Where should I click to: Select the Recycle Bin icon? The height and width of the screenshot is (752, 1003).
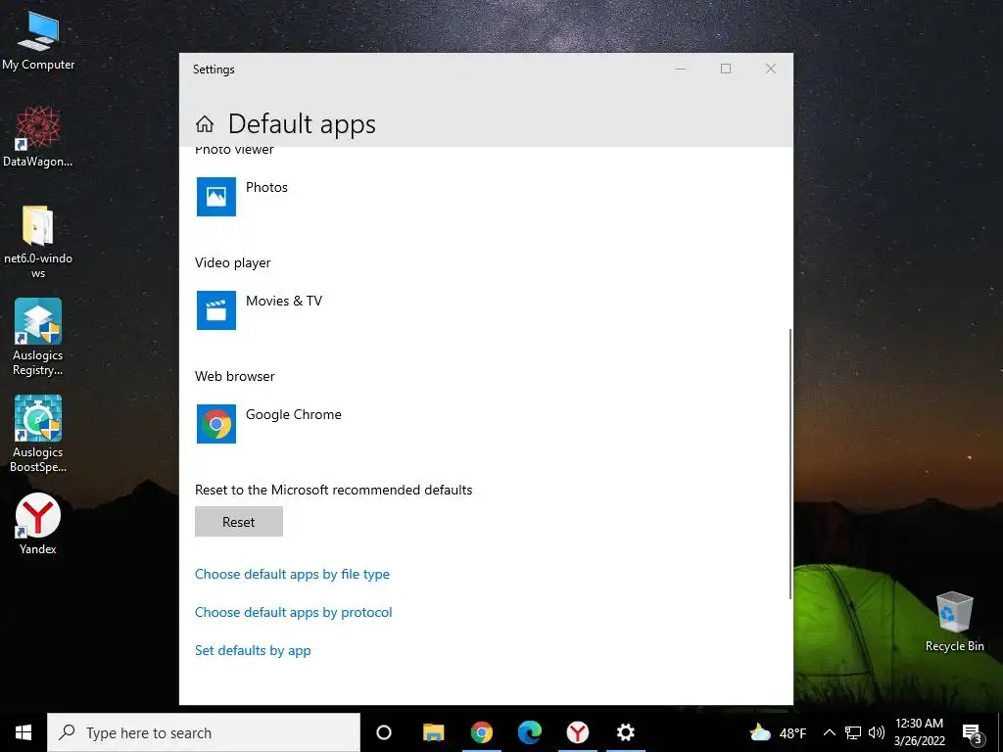pos(954,622)
